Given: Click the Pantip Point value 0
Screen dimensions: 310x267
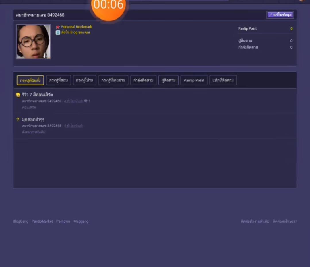Looking at the screenshot, I should (x=291, y=29).
